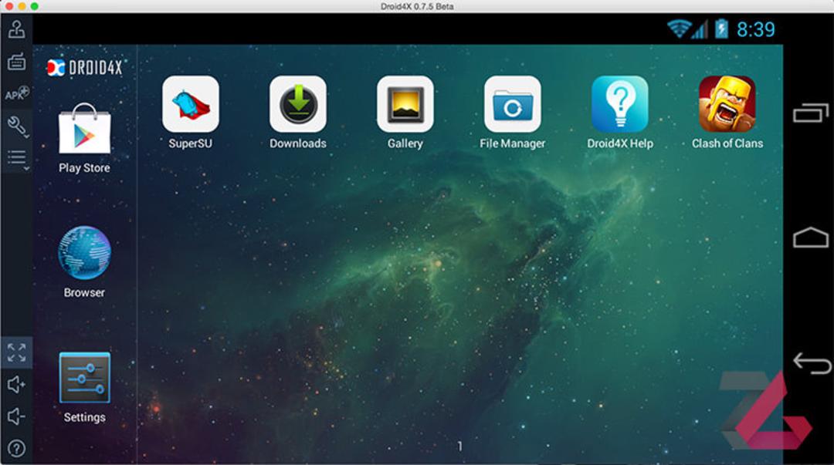
Task: Click the APK install sidebar icon
Action: 16,94
